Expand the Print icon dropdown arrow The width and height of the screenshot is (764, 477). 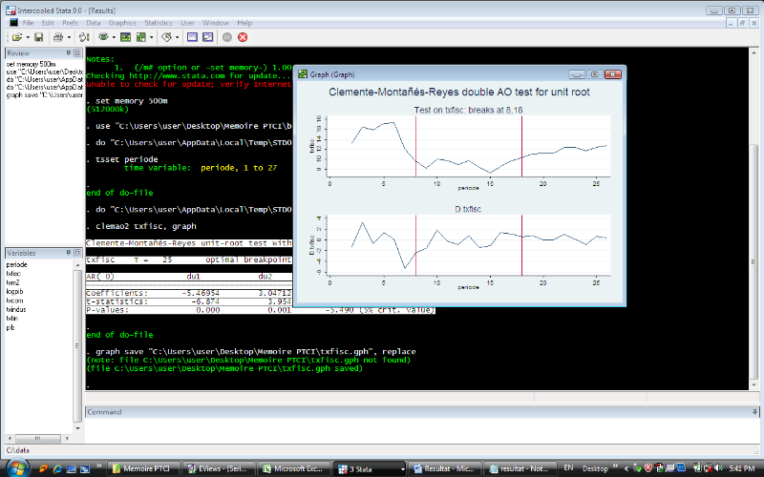68,37
